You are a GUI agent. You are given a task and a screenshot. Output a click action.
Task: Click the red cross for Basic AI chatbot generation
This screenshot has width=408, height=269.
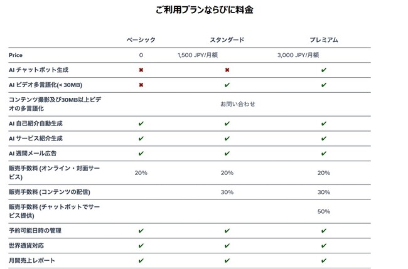(141, 70)
